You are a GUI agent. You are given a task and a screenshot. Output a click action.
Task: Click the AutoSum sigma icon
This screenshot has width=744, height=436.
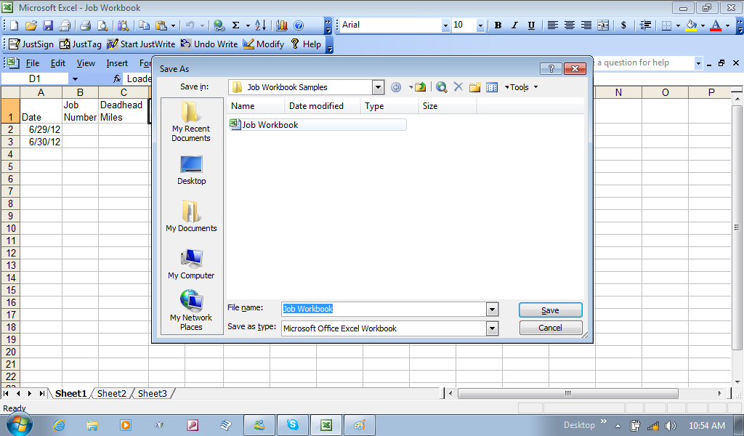pyautogui.click(x=235, y=25)
